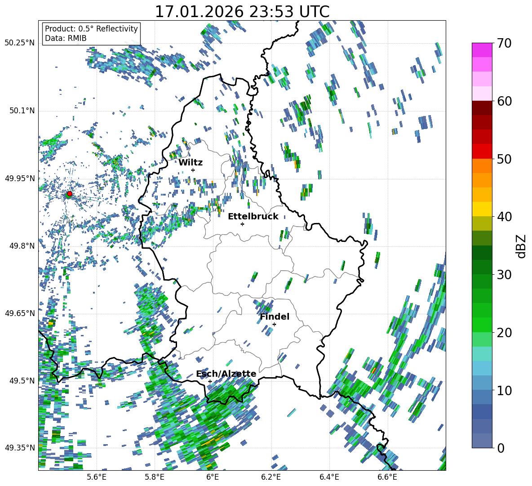Click the 70 value on the colorbar
This screenshot has height=486, width=532.
504,43
